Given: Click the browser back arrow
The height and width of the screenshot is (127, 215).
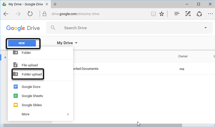Looking at the screenshot, I should [6, 14].
